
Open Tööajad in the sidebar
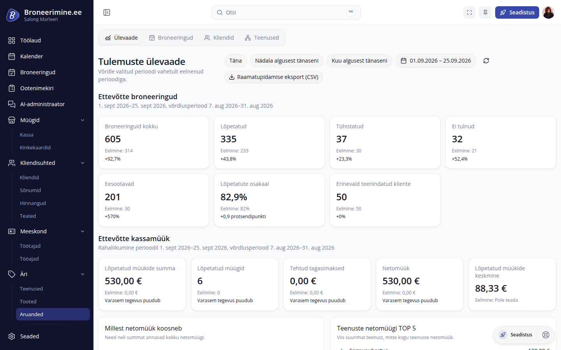[53, 259]
